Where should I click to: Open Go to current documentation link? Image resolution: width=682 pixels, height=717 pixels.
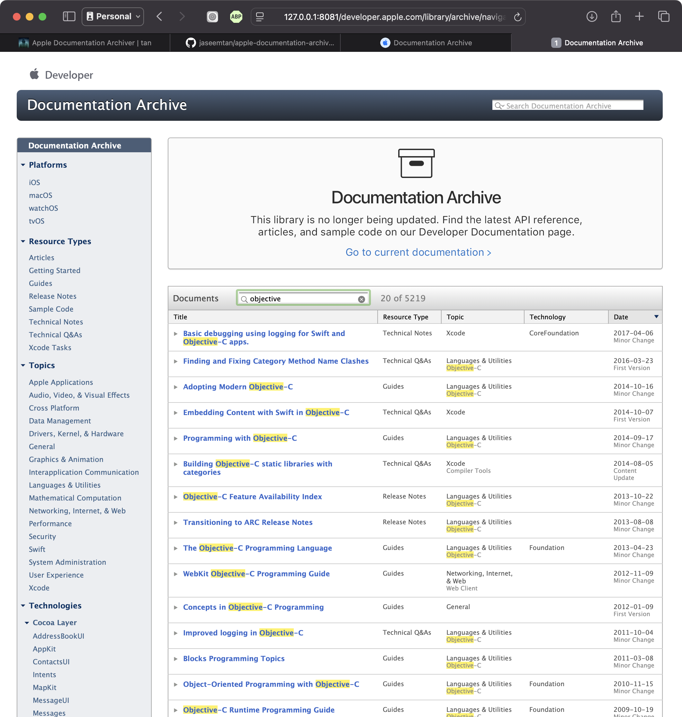click(418, 252)
